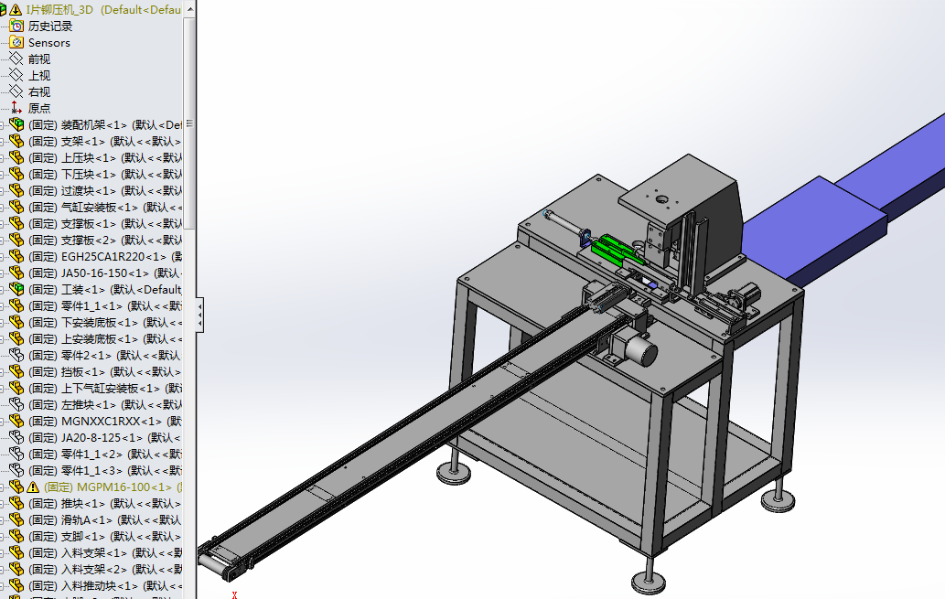This screenshot has height=599, width=945.
Task: Click the part icon of 上压块<1>
Action: [x=16, y=157]
